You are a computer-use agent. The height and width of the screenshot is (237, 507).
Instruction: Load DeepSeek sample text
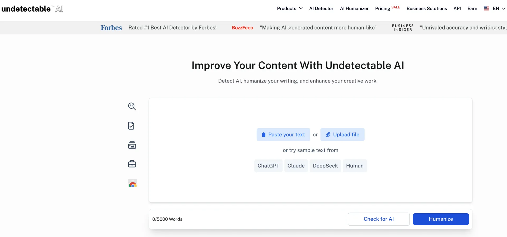point(325,166)
